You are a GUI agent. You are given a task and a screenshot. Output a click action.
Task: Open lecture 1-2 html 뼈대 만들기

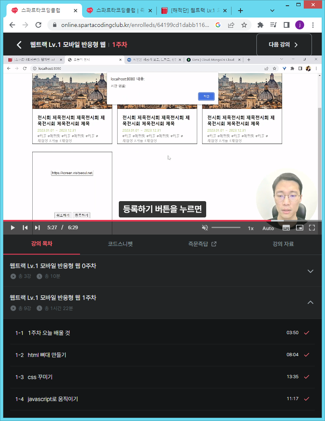point(162,355)
